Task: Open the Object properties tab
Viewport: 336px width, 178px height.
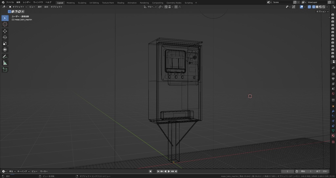Action: [333, 106]
